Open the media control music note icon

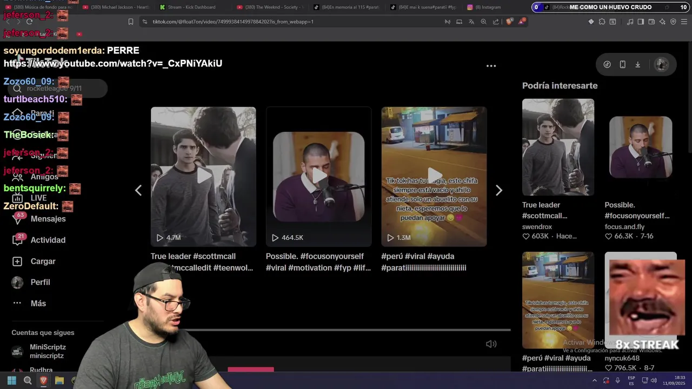pyautogui.click(x=630, y=22)
